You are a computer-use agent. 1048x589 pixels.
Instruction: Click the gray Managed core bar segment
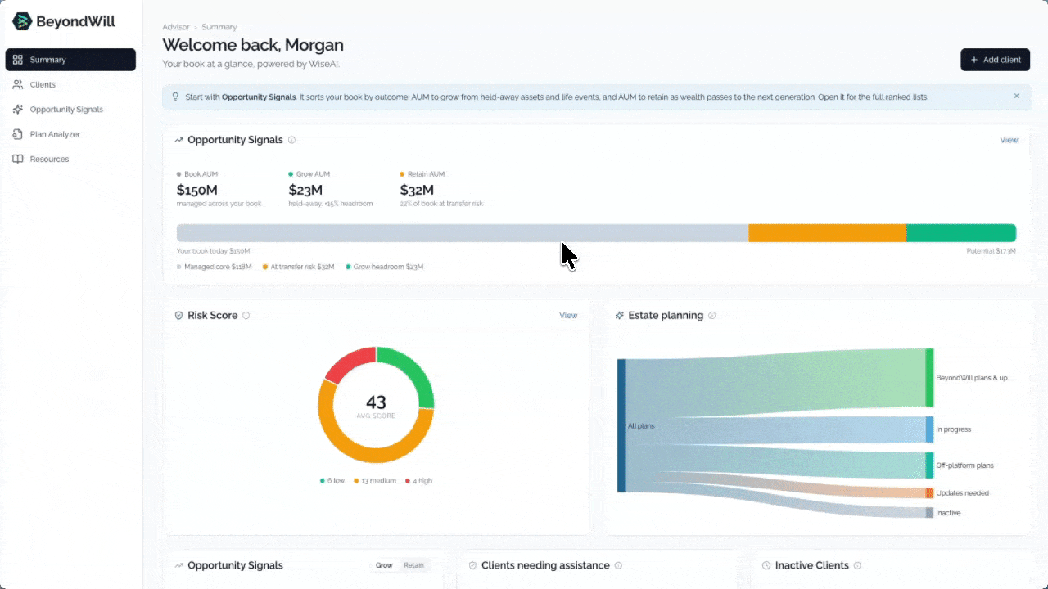(463, 233)
